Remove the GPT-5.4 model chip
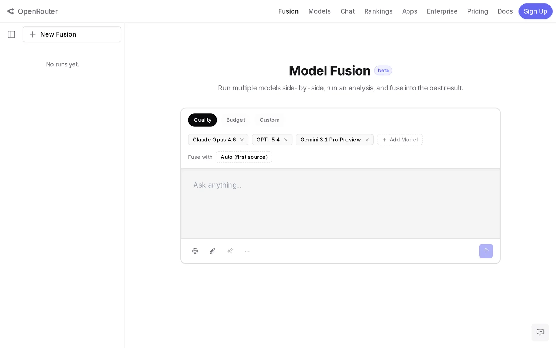 [x=286, y=140]
